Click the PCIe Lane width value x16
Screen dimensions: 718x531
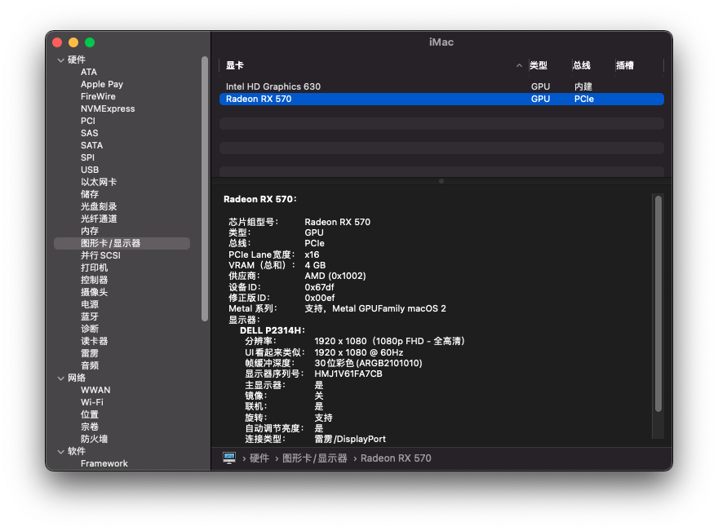coord(312,254)
